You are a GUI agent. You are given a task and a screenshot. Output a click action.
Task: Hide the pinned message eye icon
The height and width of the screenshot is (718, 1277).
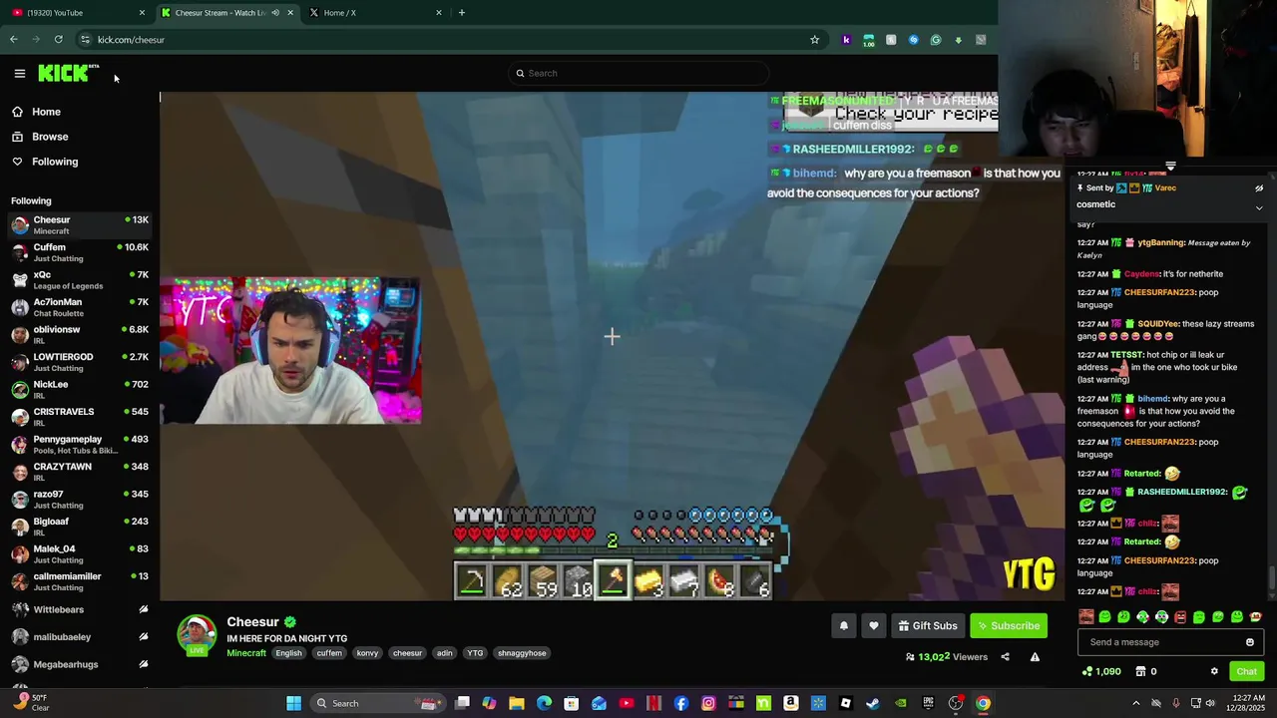click(x=1259, y=187)
